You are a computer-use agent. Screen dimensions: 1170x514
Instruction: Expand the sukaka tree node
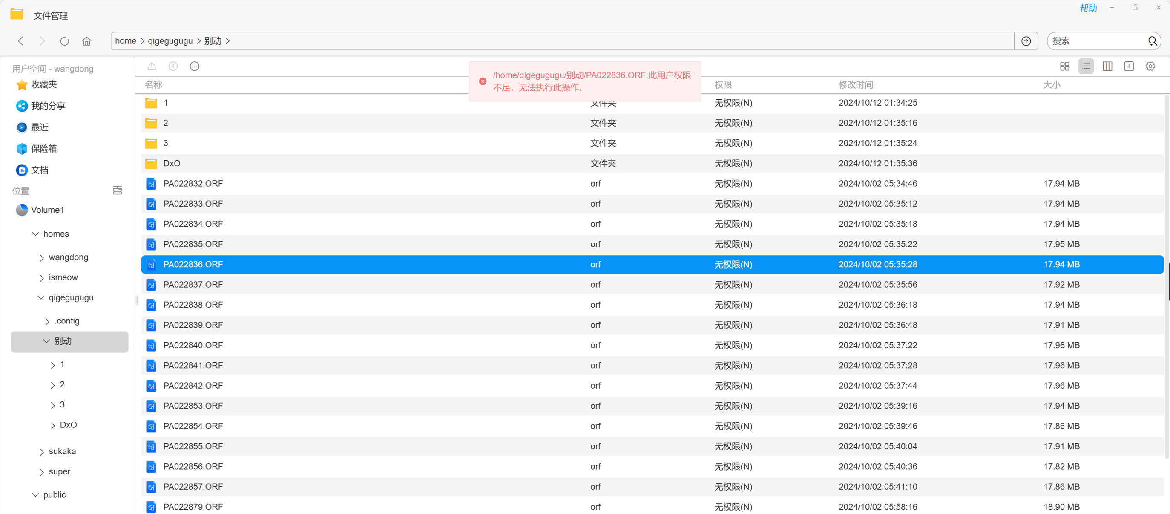42,452
